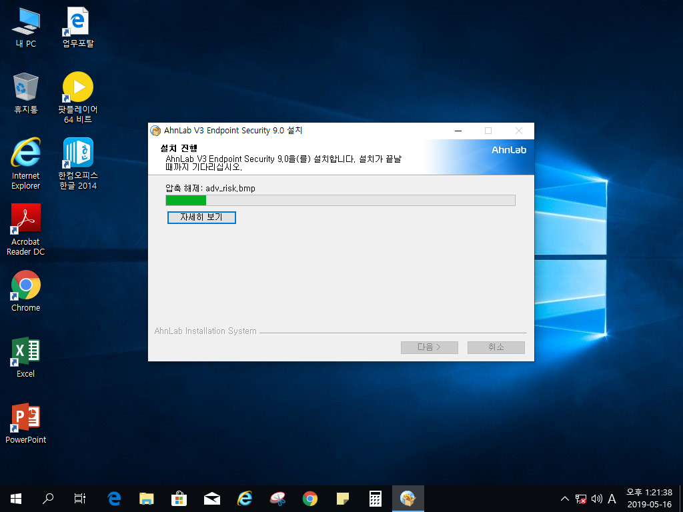Open Sticky Notes on the taskbar

[x=342, y=499]
